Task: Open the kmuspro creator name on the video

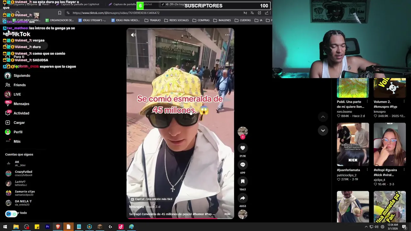Action: coord(136,207)
